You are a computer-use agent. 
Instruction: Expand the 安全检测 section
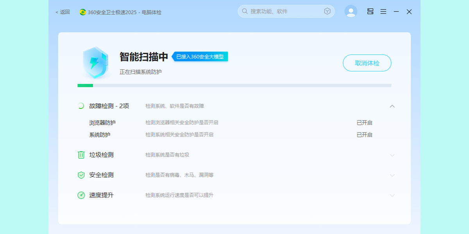click(x=392, y=175)
